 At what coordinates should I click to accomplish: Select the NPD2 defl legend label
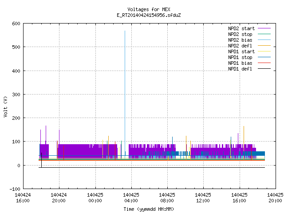coord(240,46)
